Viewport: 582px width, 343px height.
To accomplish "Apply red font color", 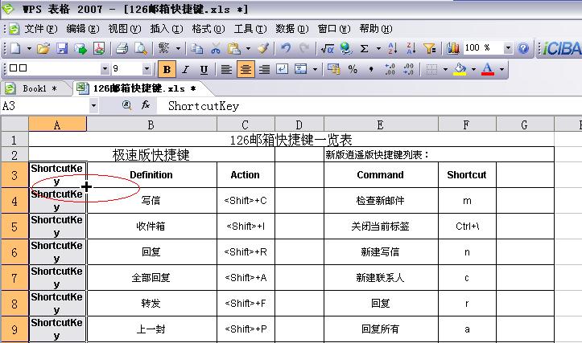I will (488, 69).
